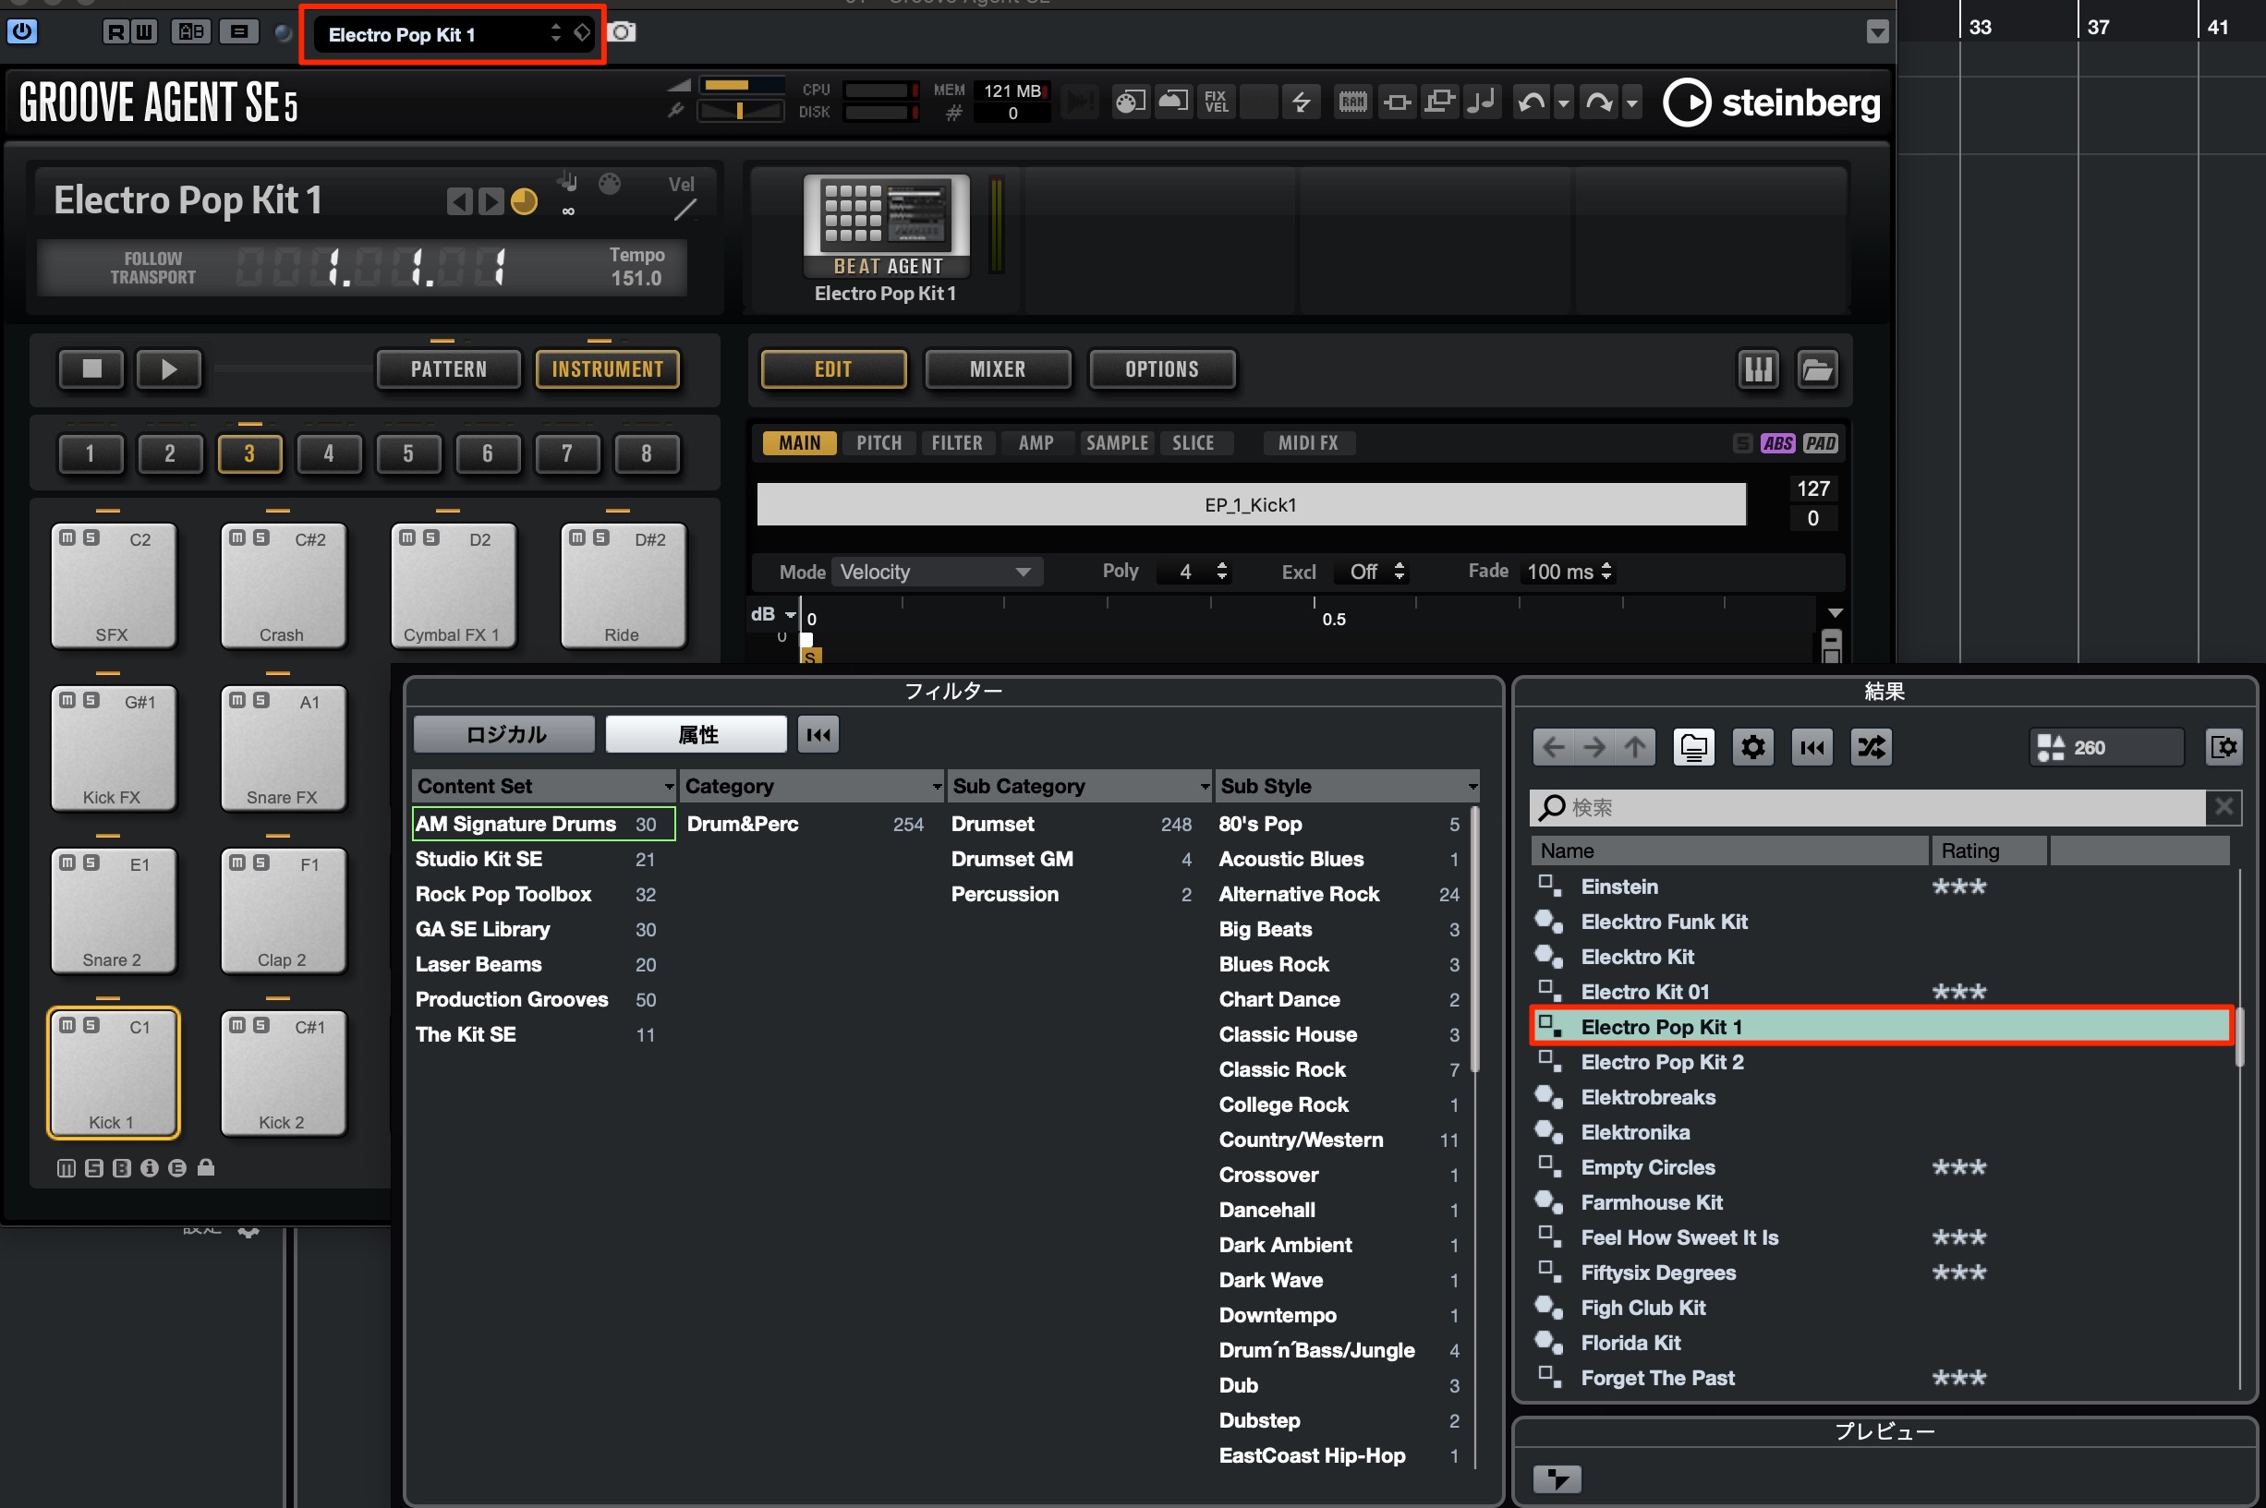Click the redo arrow icon
2266x1508 pixels.
point(1599,102)
